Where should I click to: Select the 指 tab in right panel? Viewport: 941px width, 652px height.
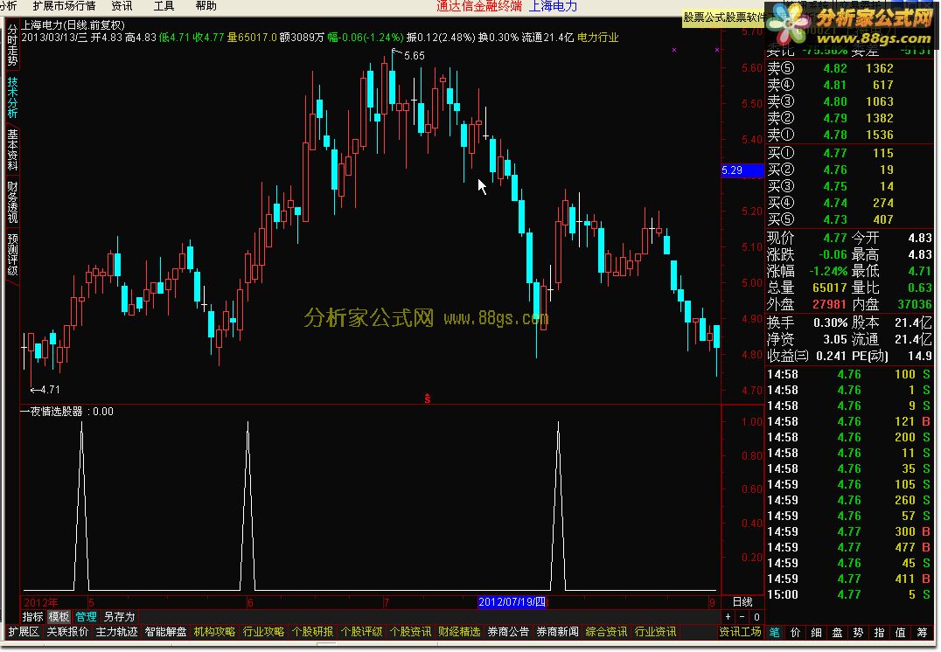pyautogui.click(x=879, y=632)
